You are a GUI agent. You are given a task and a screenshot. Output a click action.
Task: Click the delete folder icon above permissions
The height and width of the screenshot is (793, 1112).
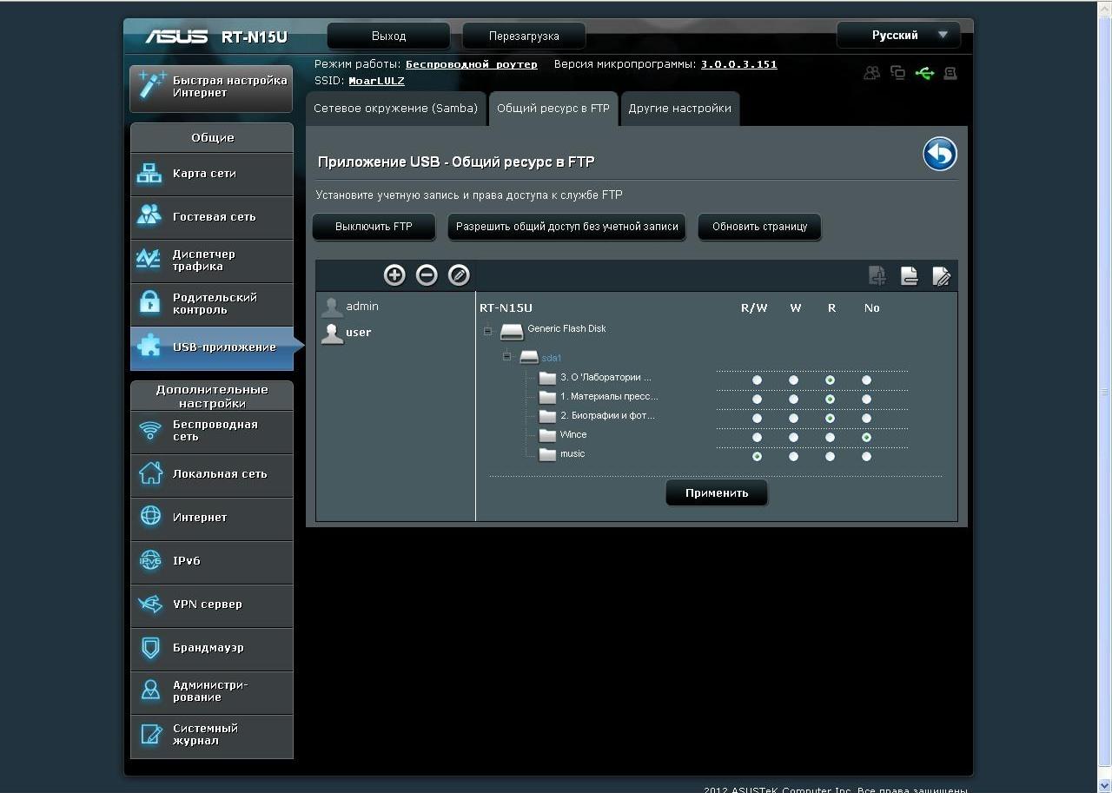pyautogui.click(x=909, y=276)
